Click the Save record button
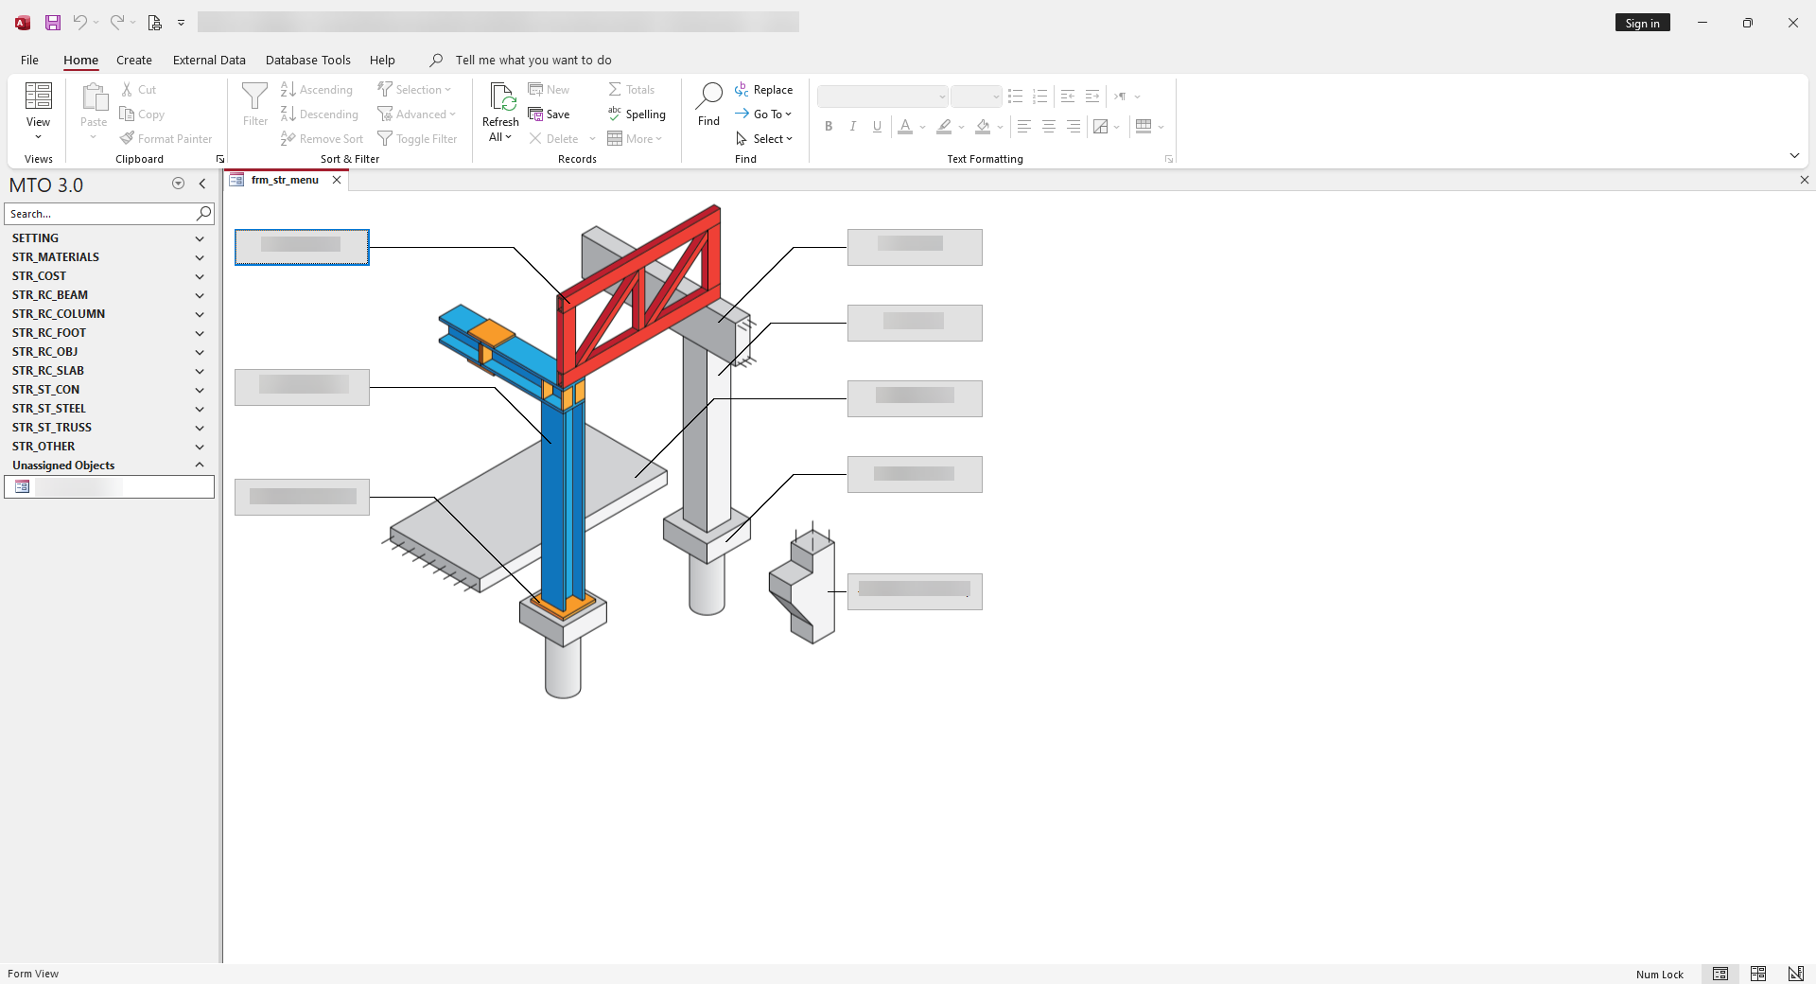The height and width of the screenshot is (984, 1816). pos(550,114)
